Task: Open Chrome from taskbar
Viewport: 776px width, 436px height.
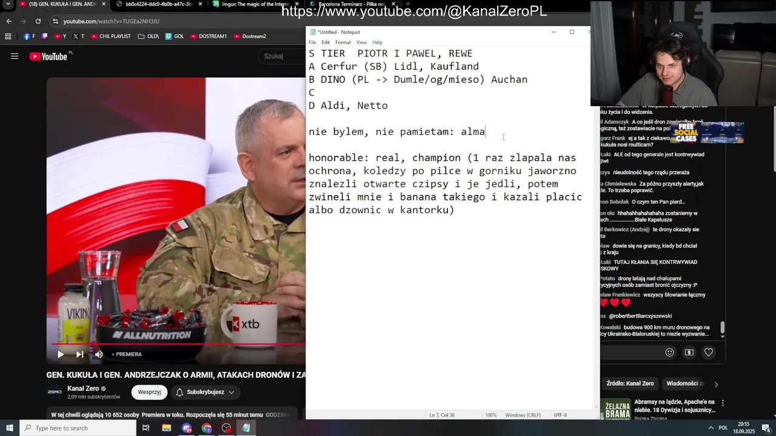Action: [x=207, y=428]
